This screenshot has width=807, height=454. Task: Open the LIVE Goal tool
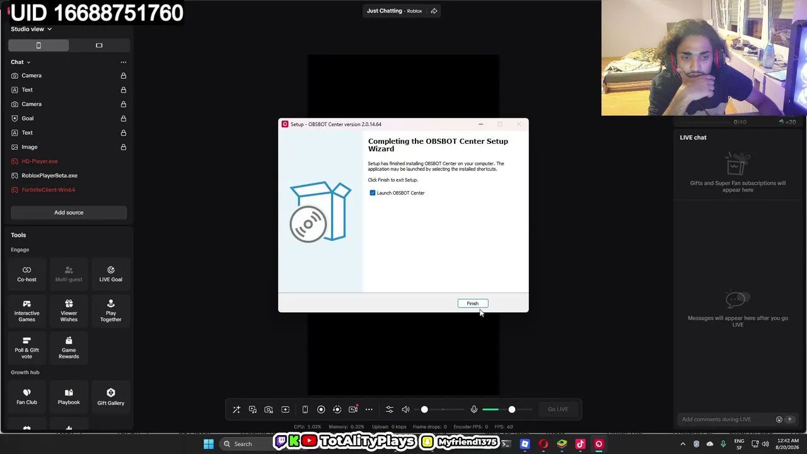click(110, 274)
